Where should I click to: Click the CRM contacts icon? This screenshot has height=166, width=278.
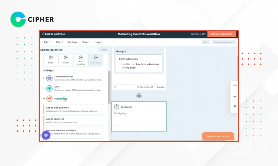tap(49, 88)
